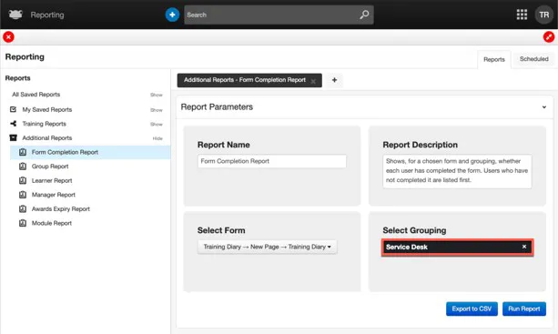Image resolution: width=558 pixels, height=334 pixels.
Task: Show My Saved Reports list
Action: point(157,110)
